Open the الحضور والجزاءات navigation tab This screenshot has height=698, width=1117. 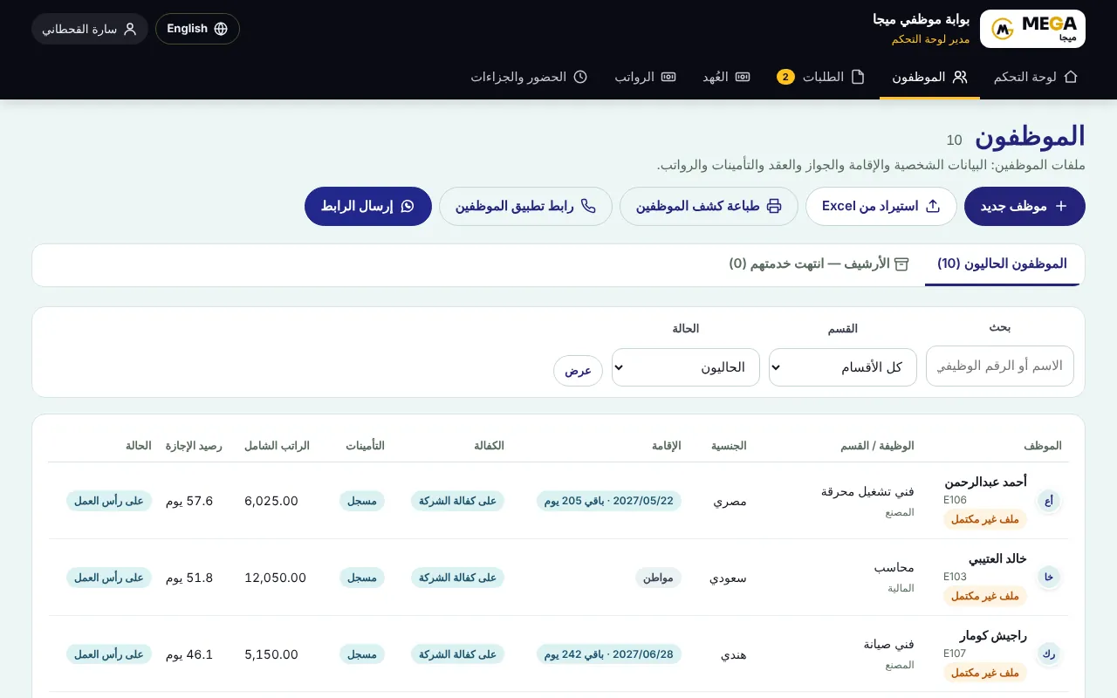click(529, 77)
